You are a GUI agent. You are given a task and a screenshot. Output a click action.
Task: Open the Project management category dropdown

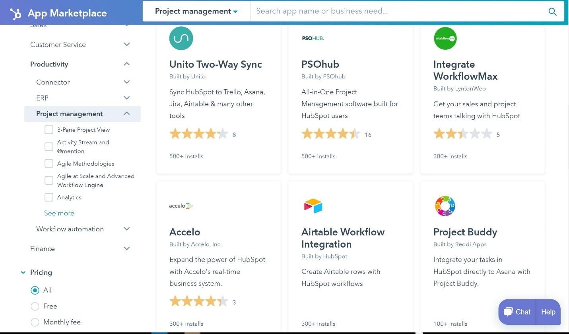pos(196,11)
